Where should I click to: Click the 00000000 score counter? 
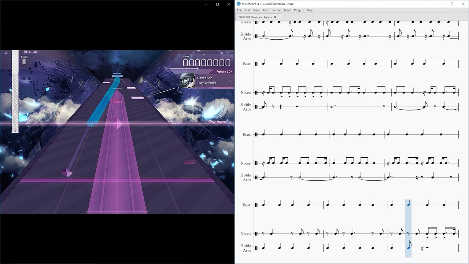(x=207, y=63)
